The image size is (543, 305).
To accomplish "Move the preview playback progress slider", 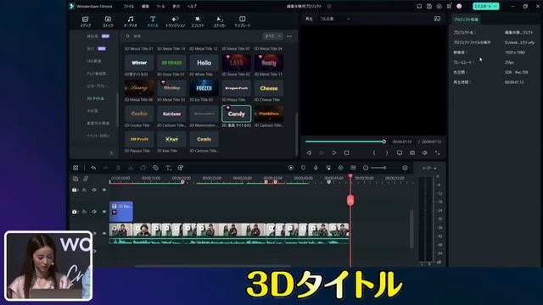I will [x=383, y=141].
